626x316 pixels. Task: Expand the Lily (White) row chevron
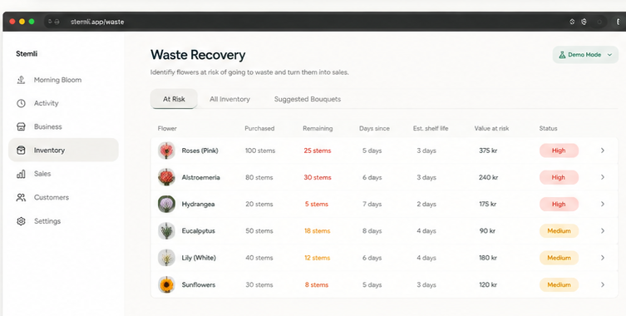pos(603,258)
